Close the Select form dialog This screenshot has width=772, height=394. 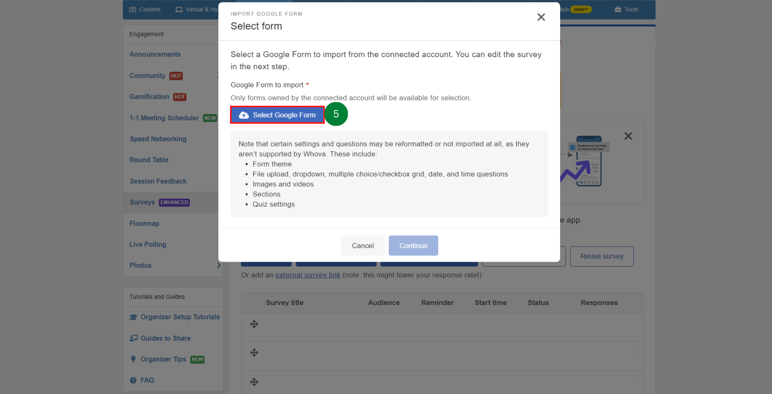pyautogui.click(x=541, y=17)
